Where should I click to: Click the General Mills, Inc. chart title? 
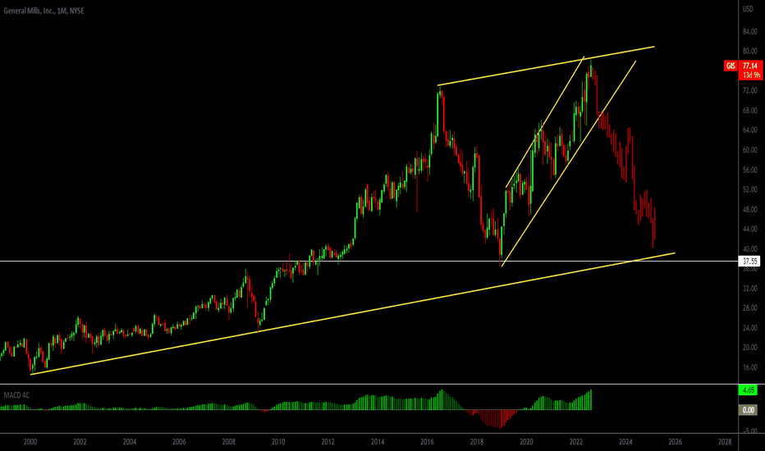pyautogui.click(x=44, y=11)
